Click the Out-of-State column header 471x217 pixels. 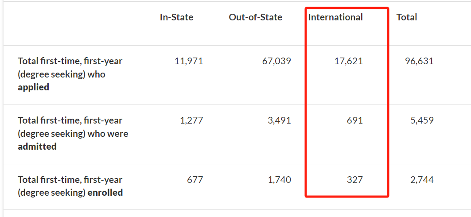tap(255, 17)
